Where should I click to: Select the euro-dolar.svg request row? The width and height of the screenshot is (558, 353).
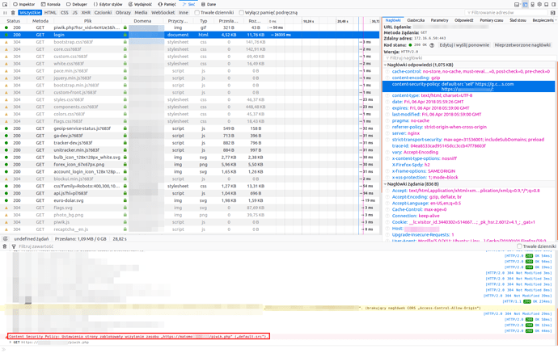click(x=190, y=200)
